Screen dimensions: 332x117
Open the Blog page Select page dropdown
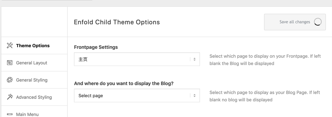(x=137, y=96)
